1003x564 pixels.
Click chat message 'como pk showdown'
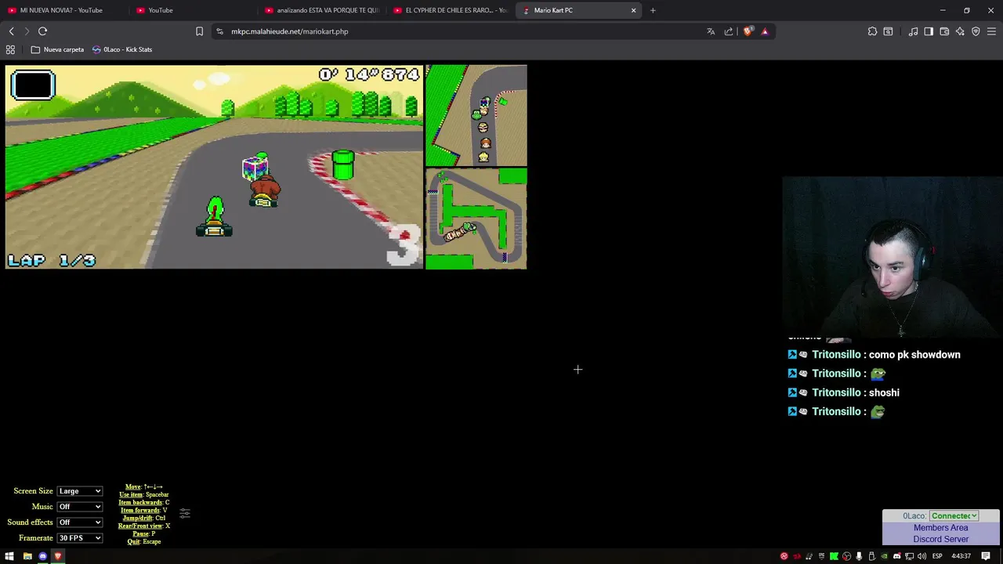pyautogui.click(x=914, y=355)
